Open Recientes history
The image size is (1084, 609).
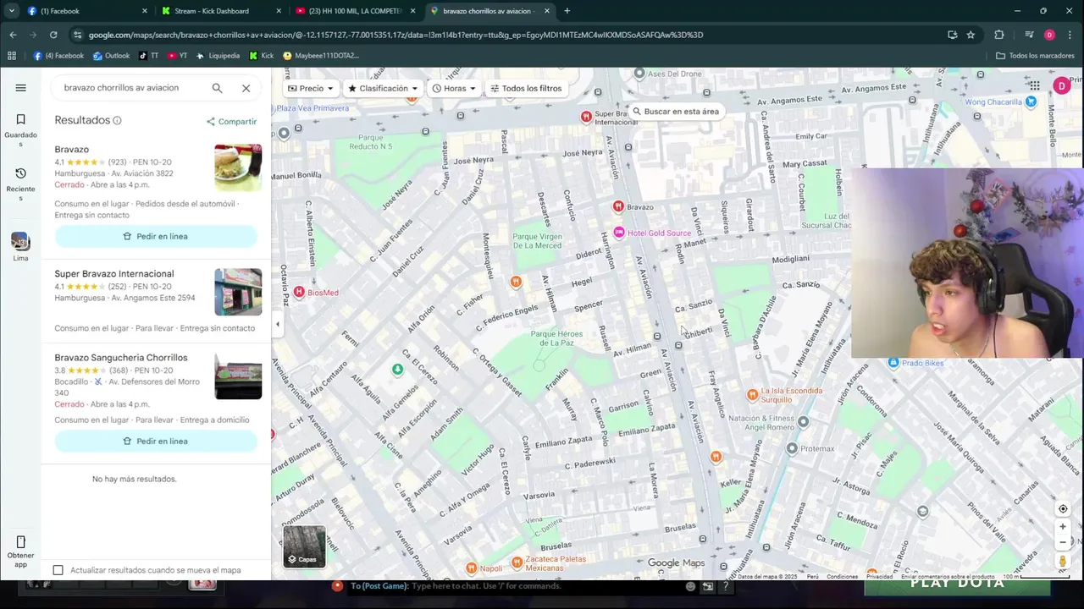point(20,184)
